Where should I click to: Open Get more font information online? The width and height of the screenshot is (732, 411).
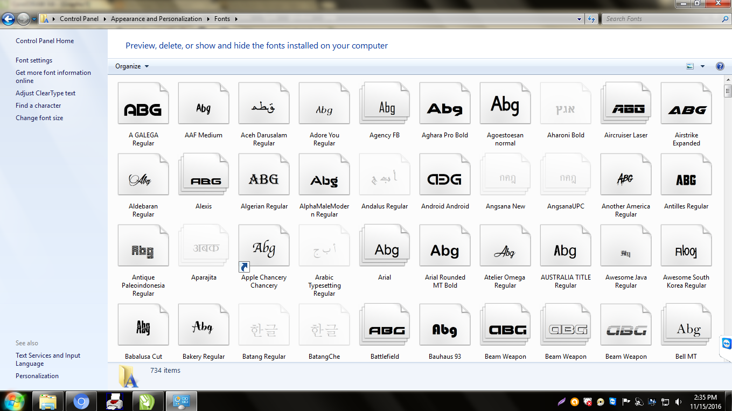point(53,76)
